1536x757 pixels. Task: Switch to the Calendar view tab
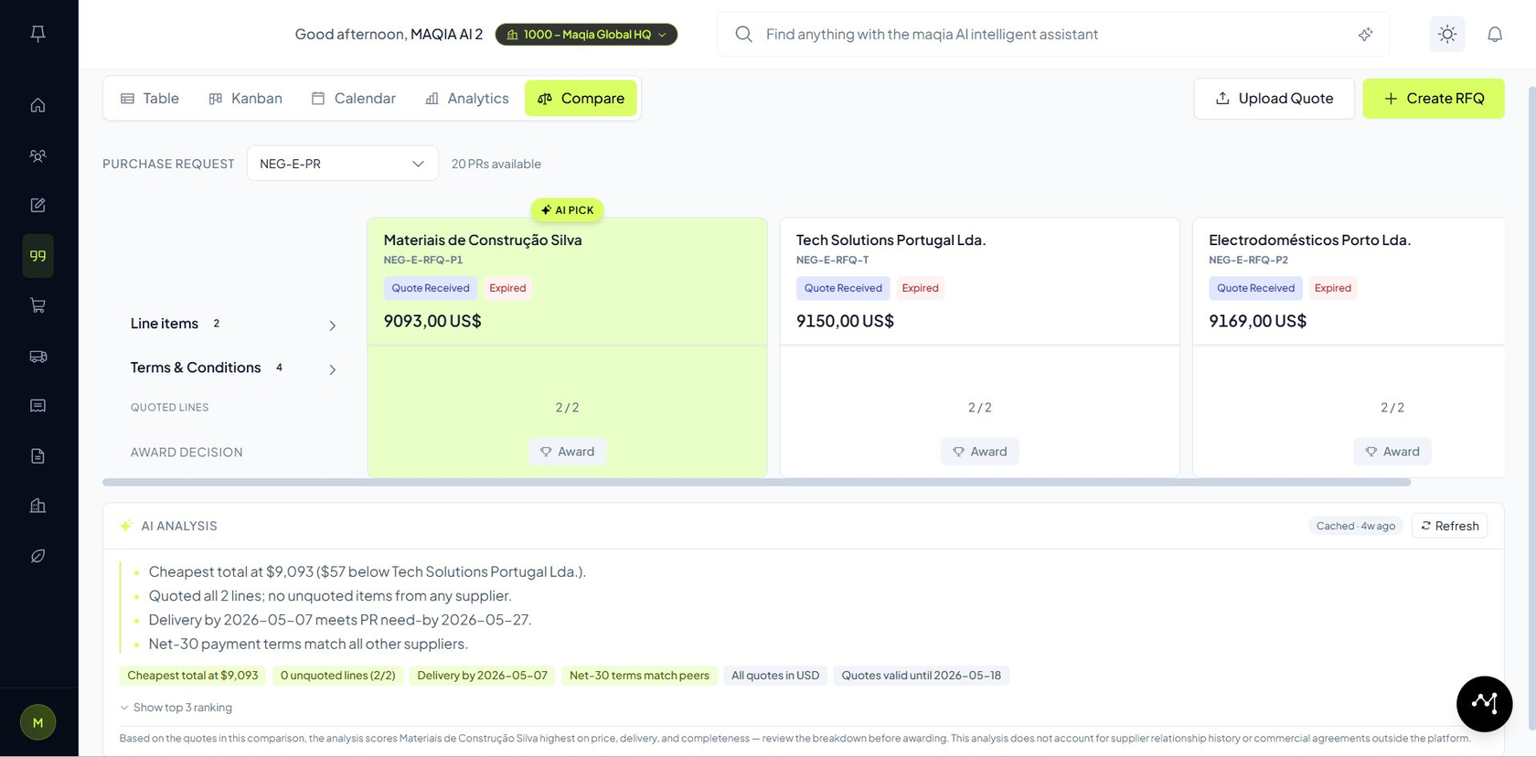tap(354, 98)
